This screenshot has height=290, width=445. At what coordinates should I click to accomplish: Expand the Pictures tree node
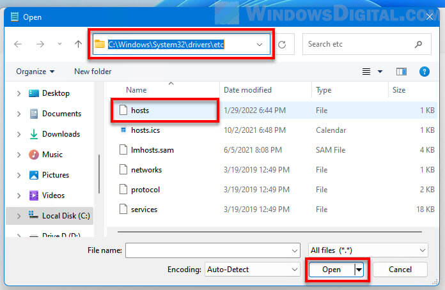19,175
